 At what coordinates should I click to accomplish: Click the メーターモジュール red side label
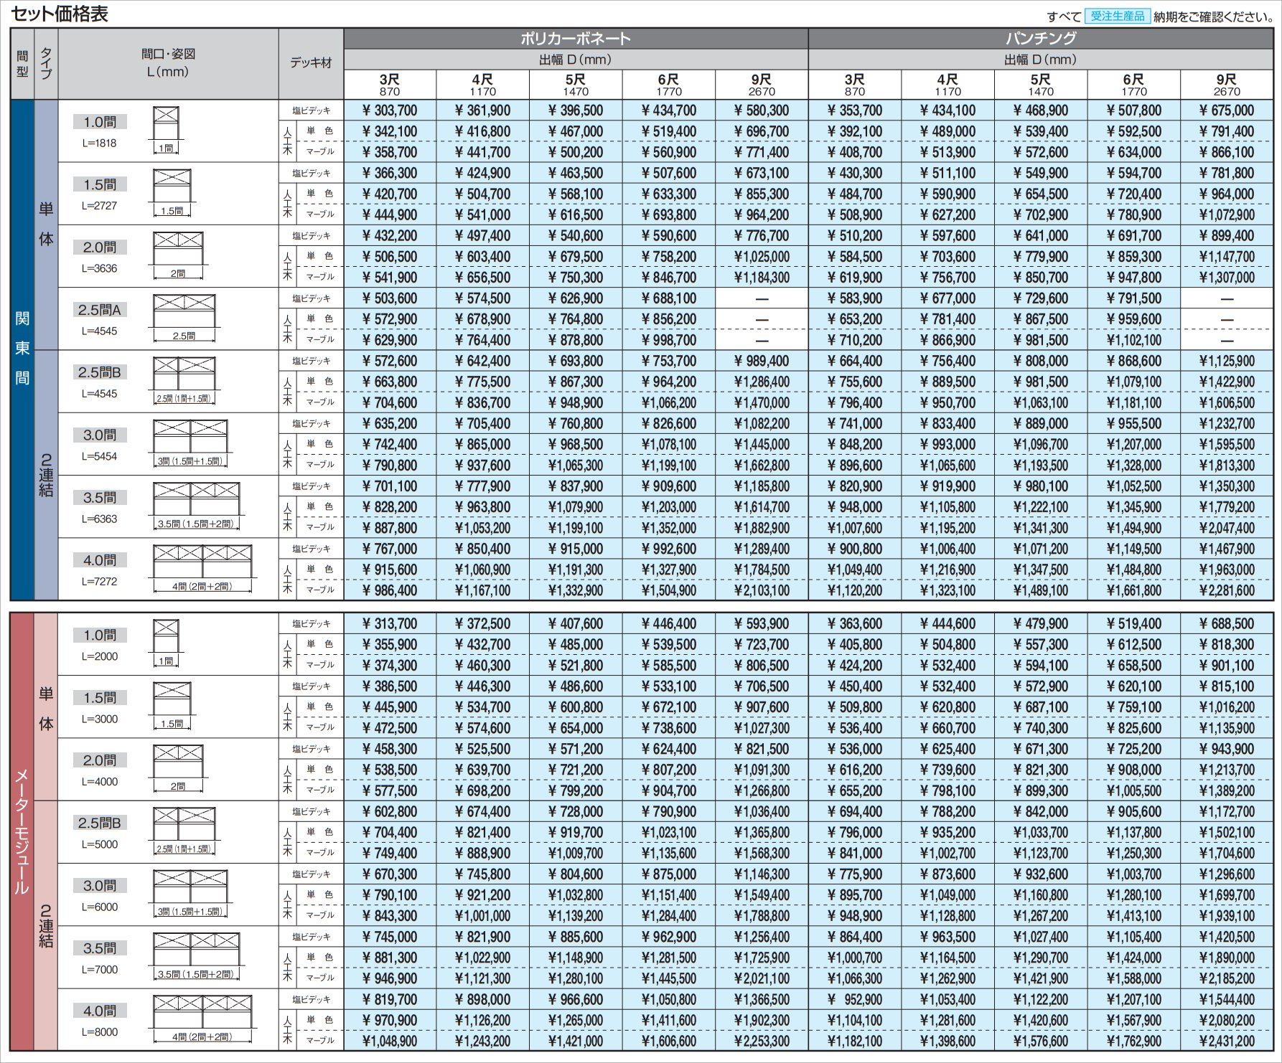coord(22,831)
